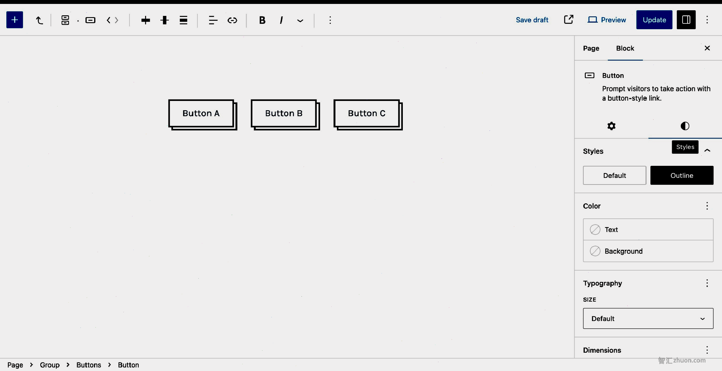Image resolution: width=722 pixels, height=371 pixels.
Task: Switch to the Outline button style
Action: point(682,175)
